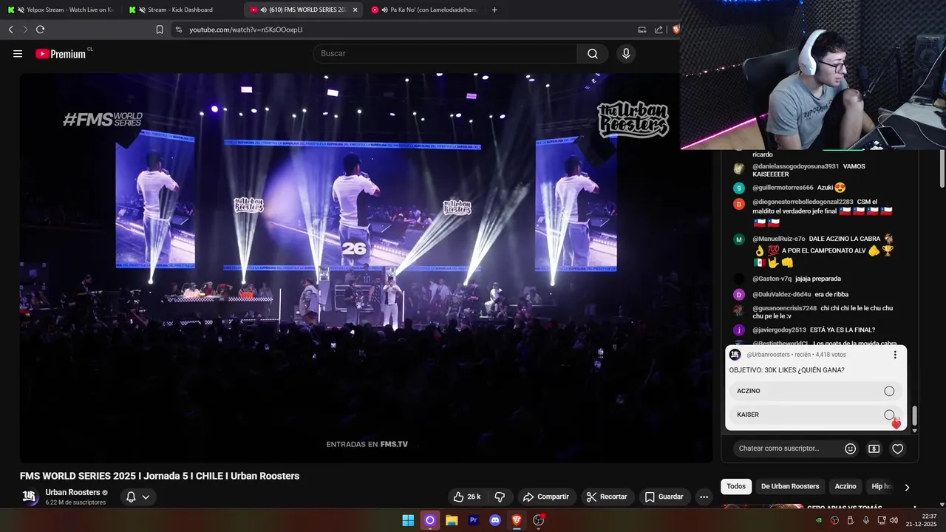
Task: Switch to Stream - Kick Dashboard tab
Action: coord(180,10)
